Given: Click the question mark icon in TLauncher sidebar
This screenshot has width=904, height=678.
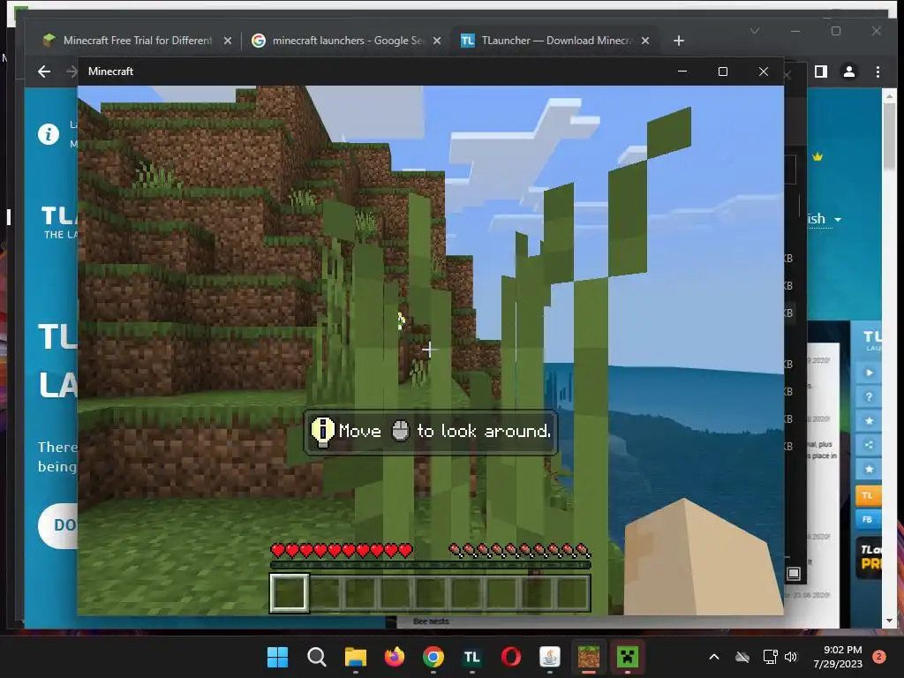Looking at the screenshot, I should click(x=869, y=396).
